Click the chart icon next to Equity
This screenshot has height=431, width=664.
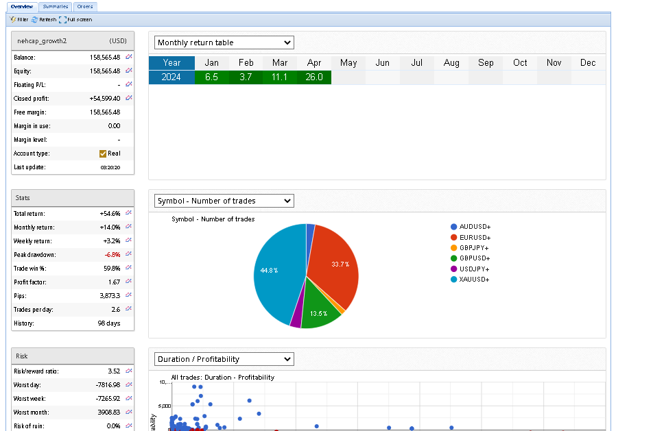128,71
